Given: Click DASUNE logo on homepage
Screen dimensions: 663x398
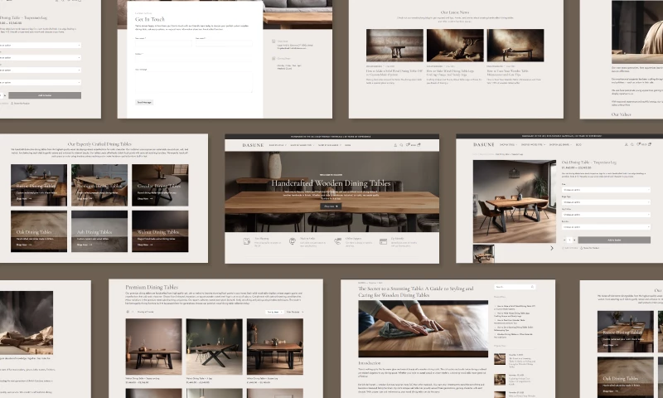Looking at the screenshot, I should click(253, 145).
